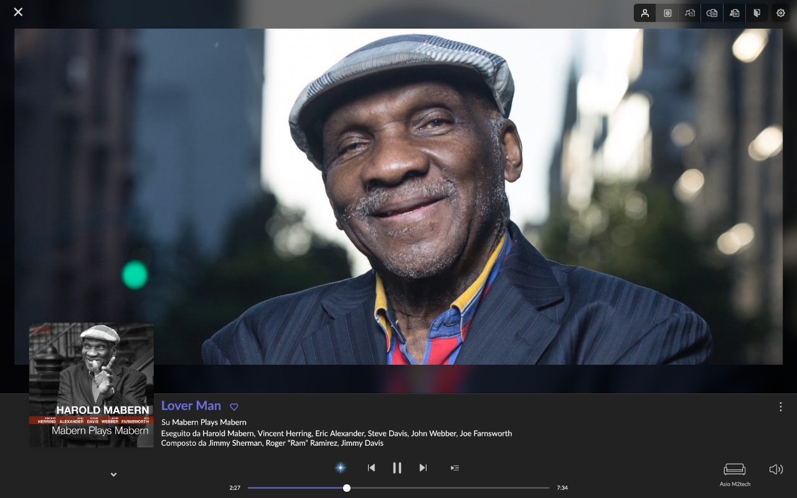Screen dimensions: 797x498
Task: Toggle favorite heart for Lover Man
Action: coord(234,406)
